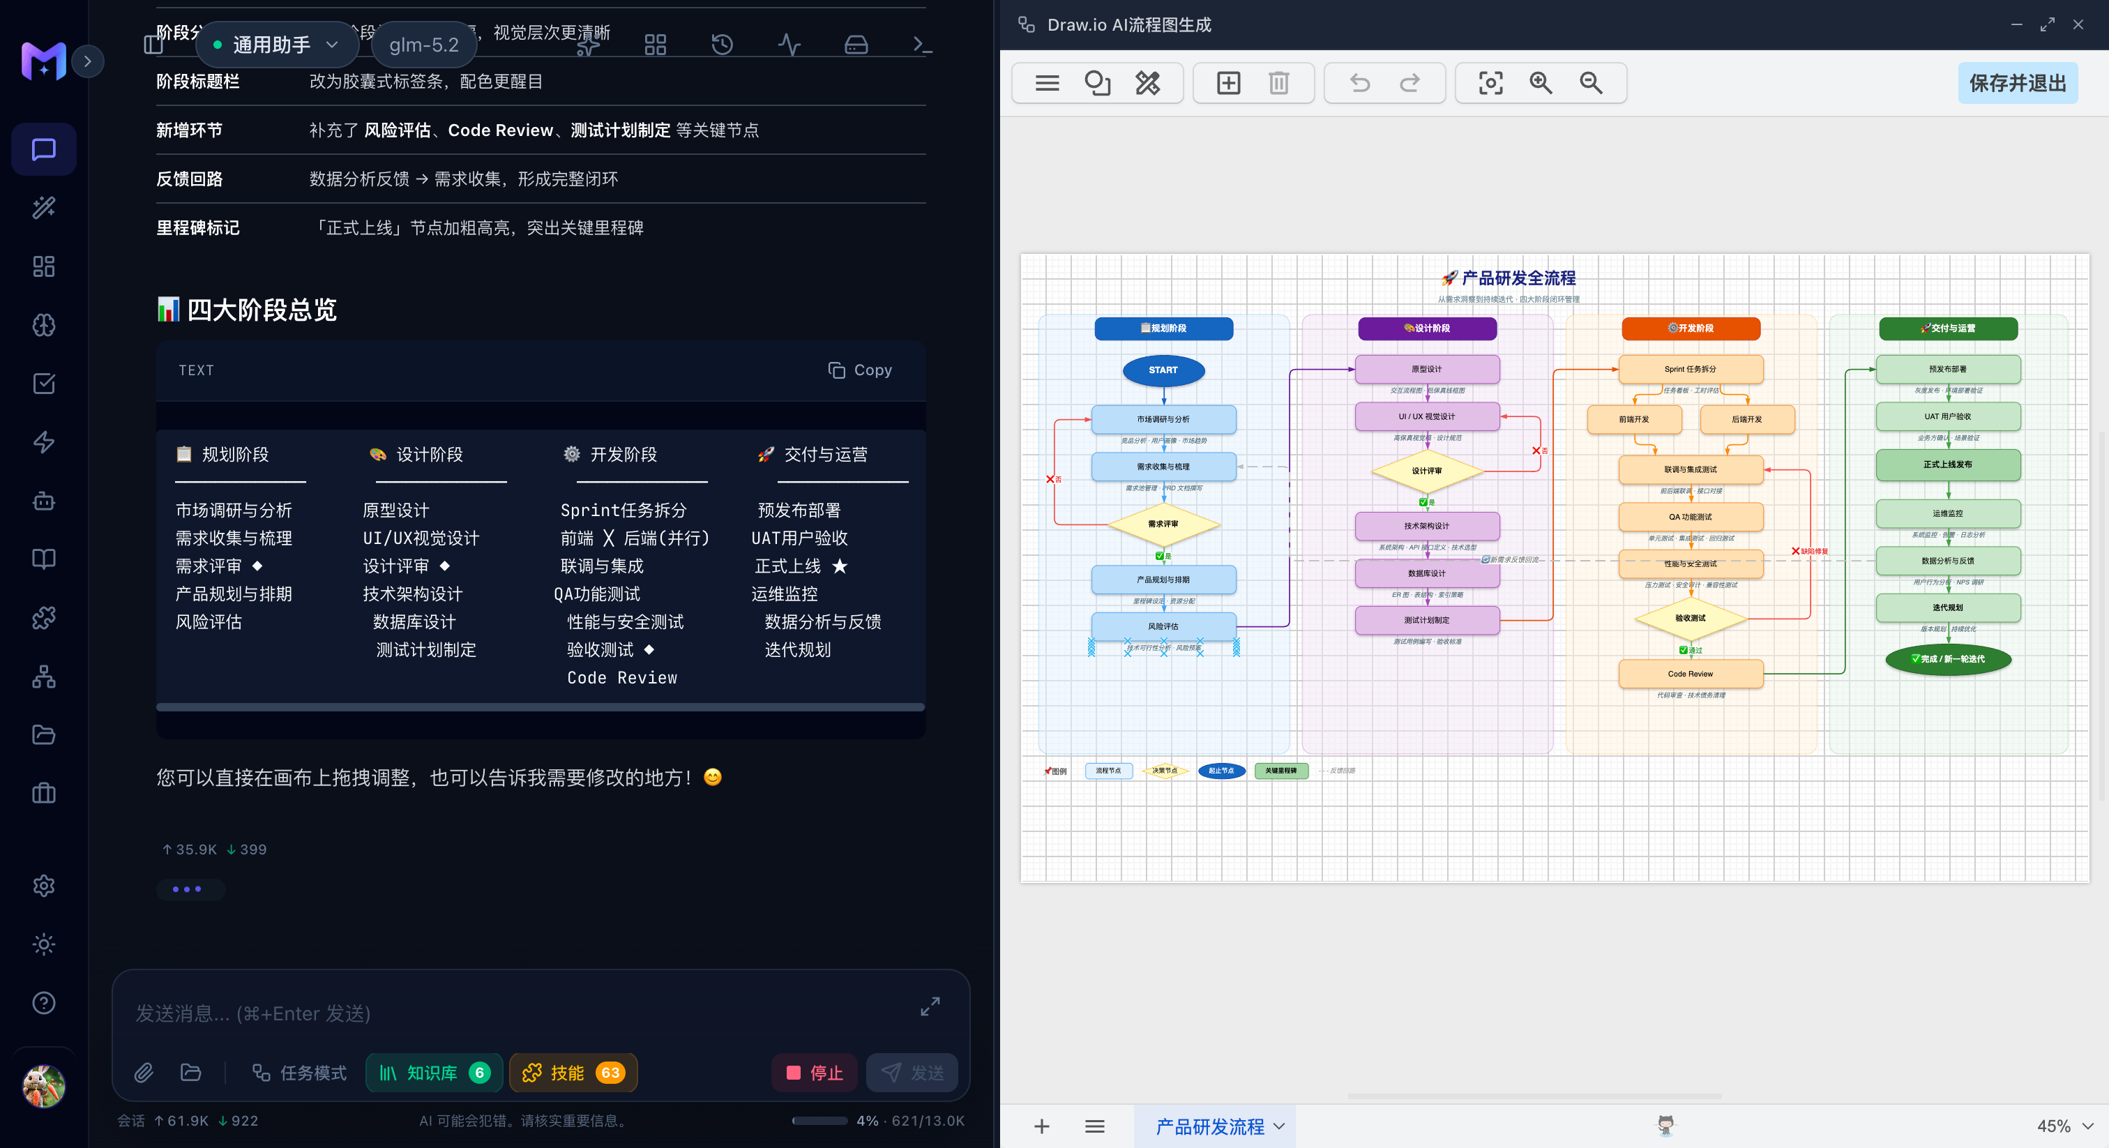Open the robot agent sidebar icon
The width and height of the screenshot is (2109, 1148).
coord(43,500)
